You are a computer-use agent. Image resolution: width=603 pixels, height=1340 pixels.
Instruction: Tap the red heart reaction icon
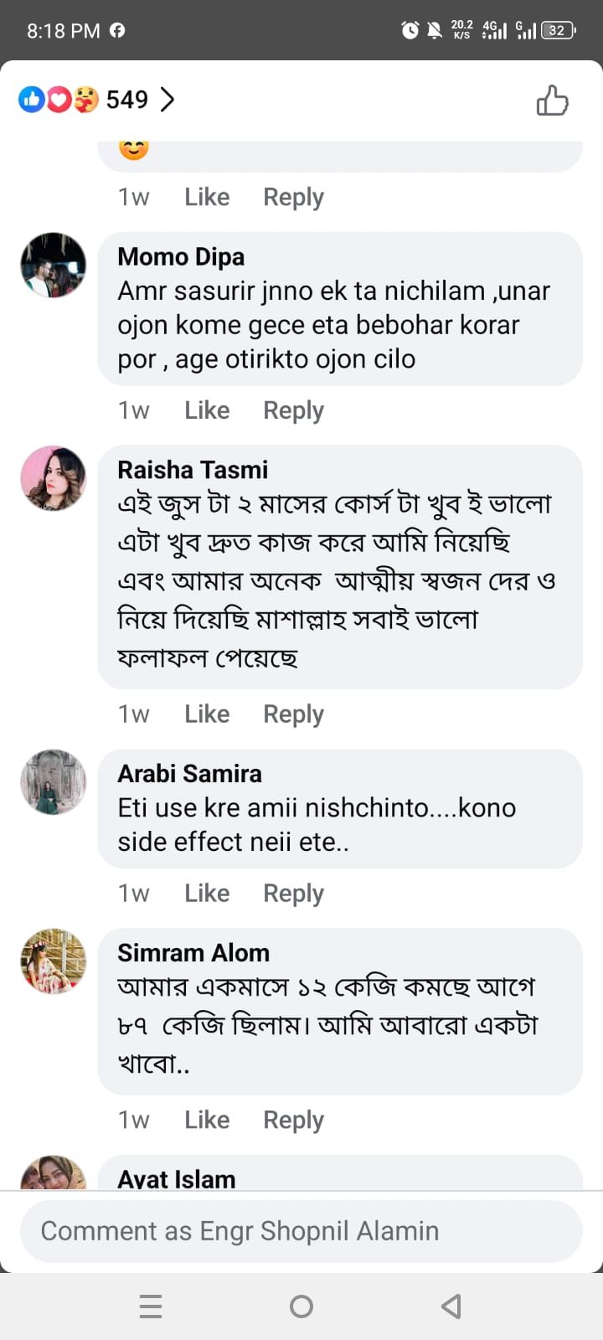pos(59,100)
